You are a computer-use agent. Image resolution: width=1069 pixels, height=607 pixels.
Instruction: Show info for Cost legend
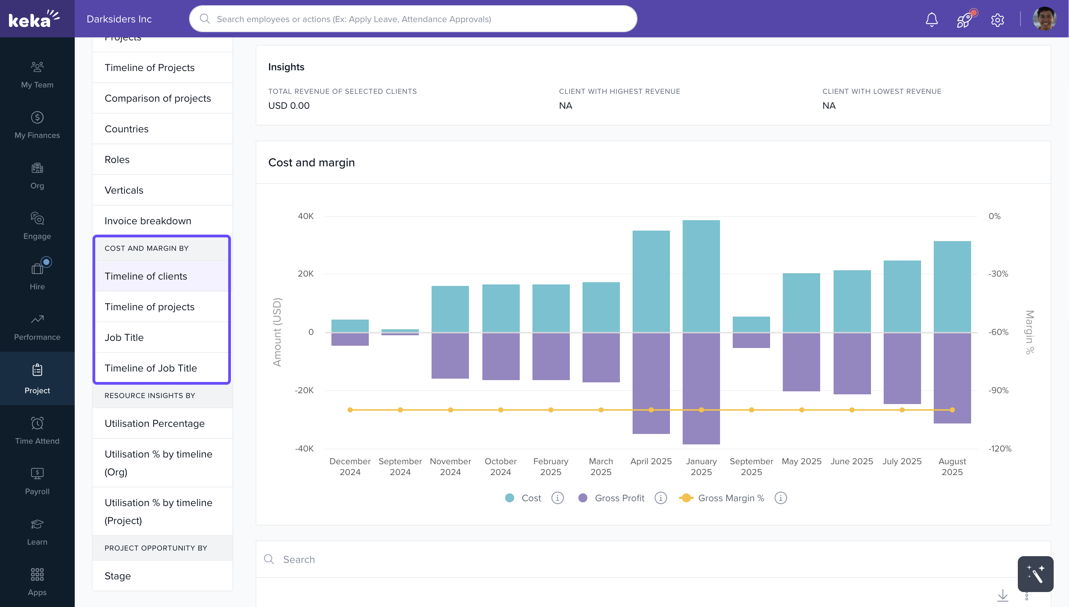coord(557,498)
